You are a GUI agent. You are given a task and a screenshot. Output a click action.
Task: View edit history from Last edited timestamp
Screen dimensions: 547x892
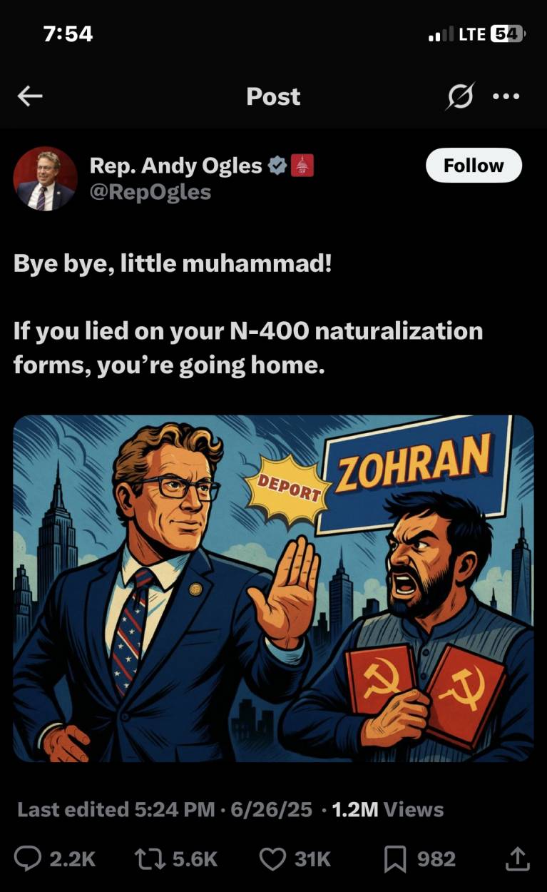coord(165,809)
